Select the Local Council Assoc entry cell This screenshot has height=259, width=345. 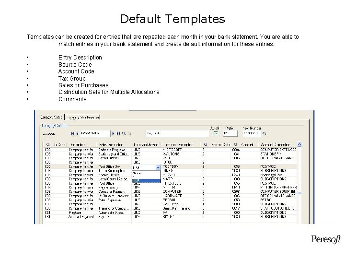pyautogui.click(x=114, y=179)
